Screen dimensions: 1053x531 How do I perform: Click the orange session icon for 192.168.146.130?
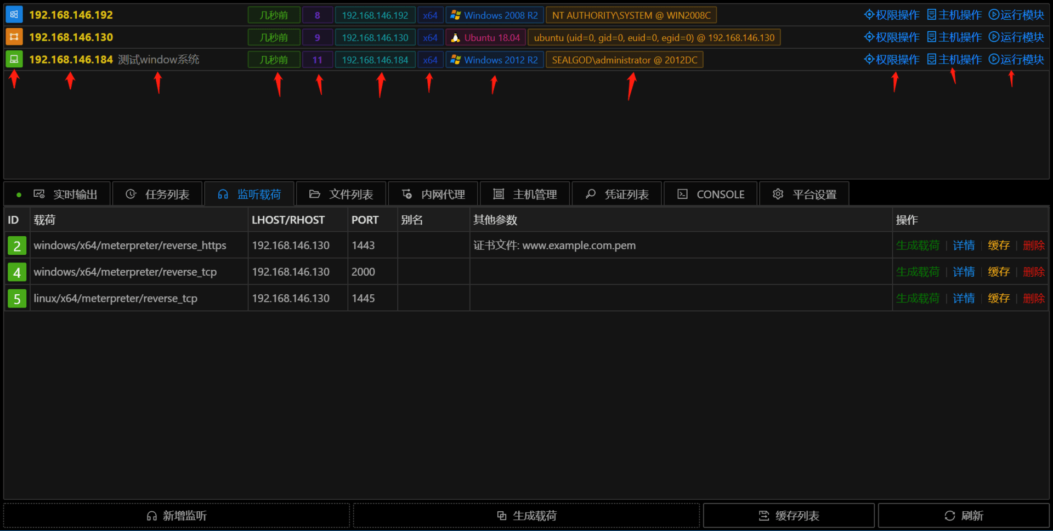click(x=14, y=37)
